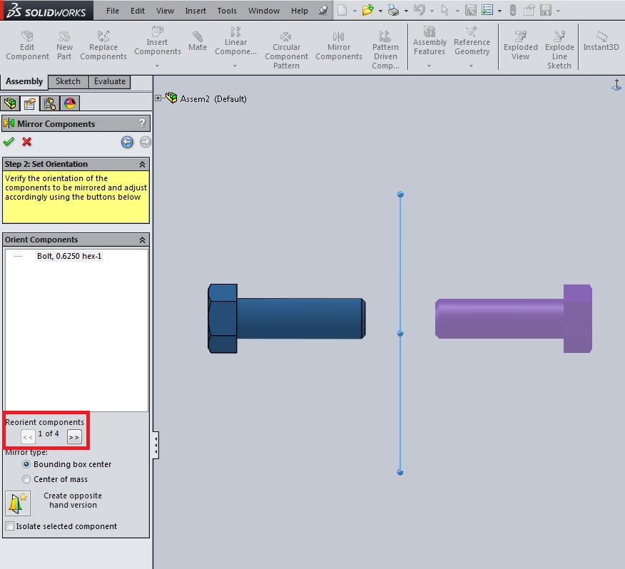Accept mirror with green check mark

9,141
